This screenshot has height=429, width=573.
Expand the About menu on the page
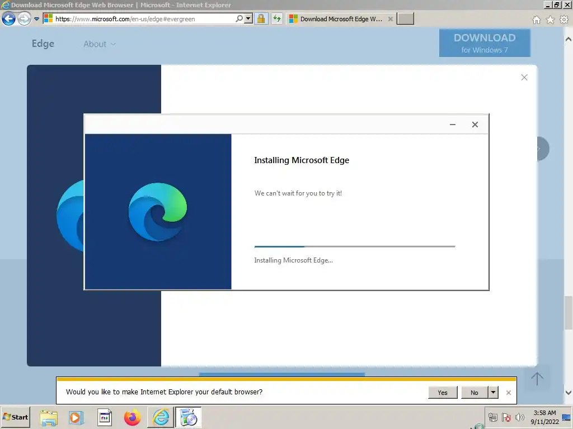pyautogui.click(x=100, y=44)
